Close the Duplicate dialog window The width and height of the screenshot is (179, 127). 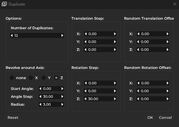174,4
